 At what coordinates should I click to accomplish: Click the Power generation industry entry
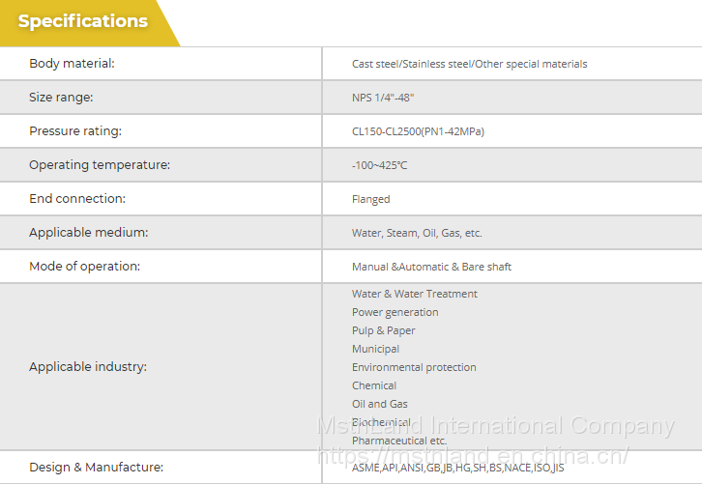395,312
